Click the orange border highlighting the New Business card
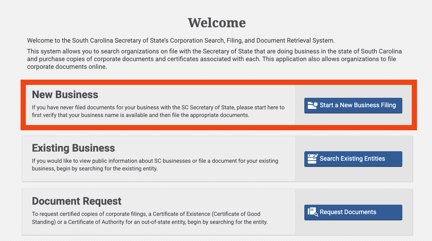 click(219, 82)
